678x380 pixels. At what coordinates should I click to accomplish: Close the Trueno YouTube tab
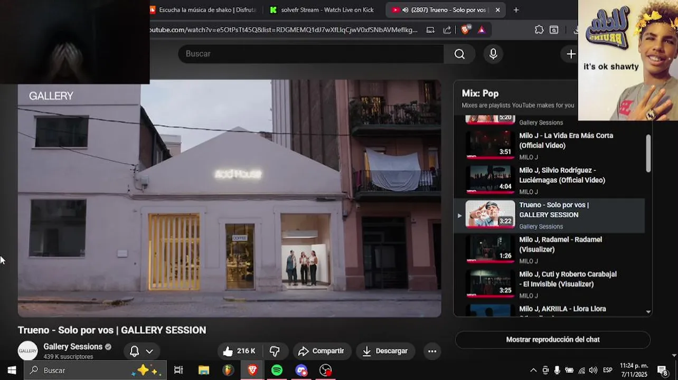(497, 9)
